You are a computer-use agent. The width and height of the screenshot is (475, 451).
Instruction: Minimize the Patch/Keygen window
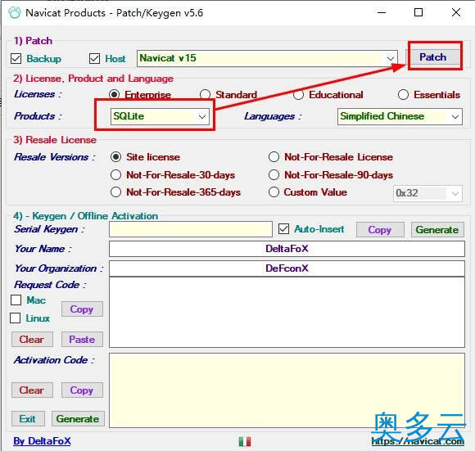[x=382, y=13]
